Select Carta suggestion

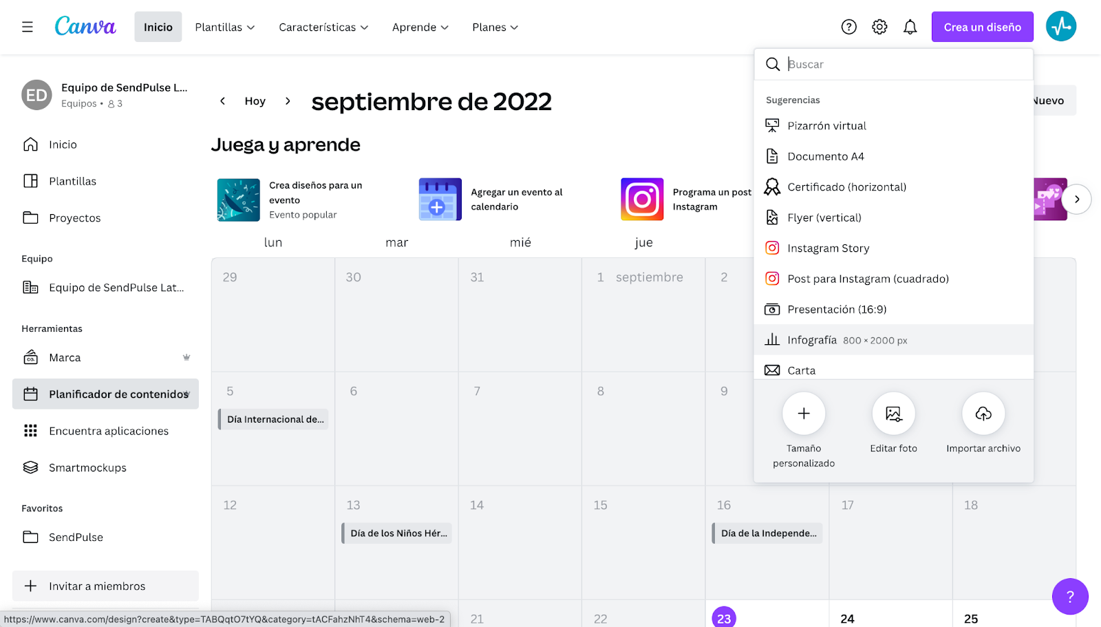[894, 368]
